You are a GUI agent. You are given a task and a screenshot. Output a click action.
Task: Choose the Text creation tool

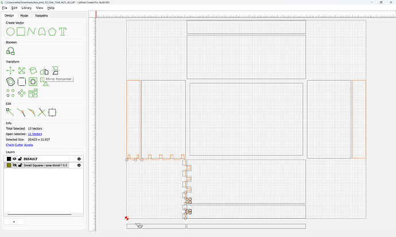pos(63,31)
